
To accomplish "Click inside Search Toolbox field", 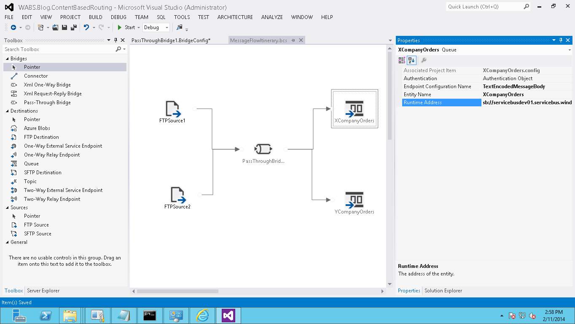I will click(x=59, y=49).
